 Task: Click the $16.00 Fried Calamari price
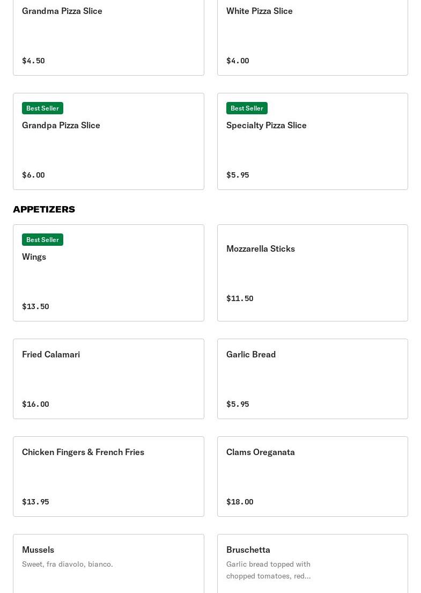(x=35, y=404)
